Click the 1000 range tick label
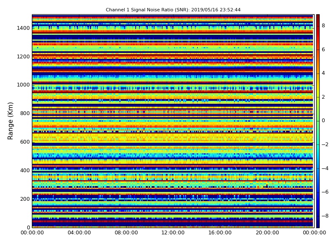336x252 pixels. (24, 85)
